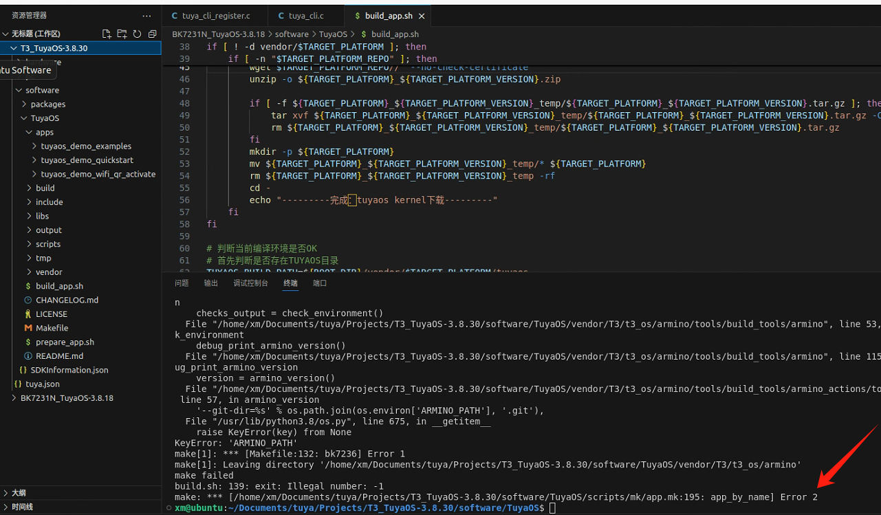Expand the output folder
881x515 pixels.
(x=80, y=230)
